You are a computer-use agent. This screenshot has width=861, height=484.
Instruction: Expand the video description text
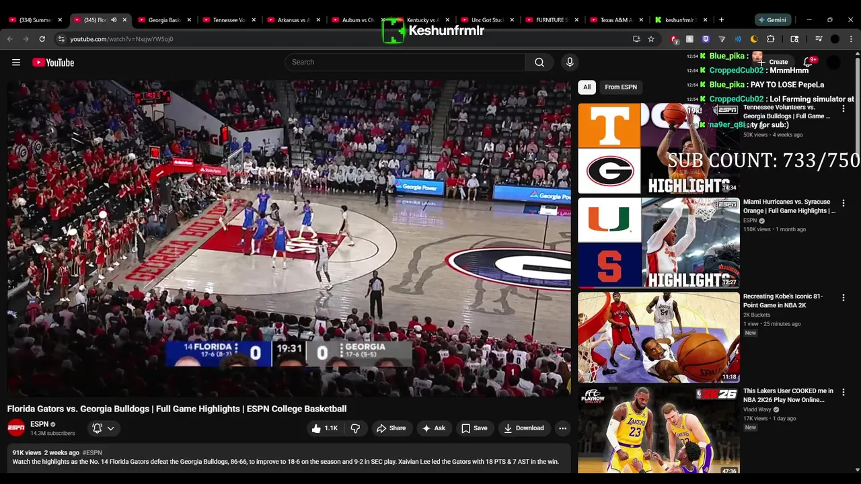click(289, 458)
